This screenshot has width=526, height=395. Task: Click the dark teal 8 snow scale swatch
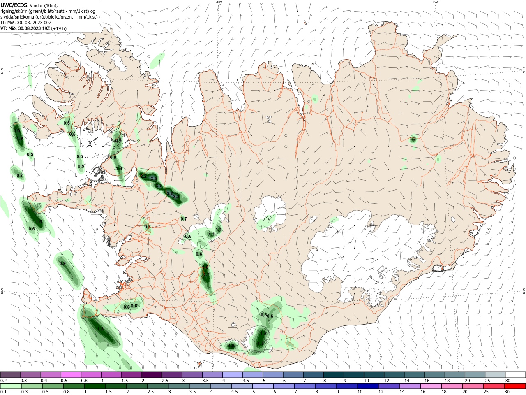click(333, 375)
